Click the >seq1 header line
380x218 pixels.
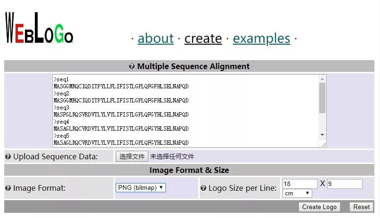point(61,79)
